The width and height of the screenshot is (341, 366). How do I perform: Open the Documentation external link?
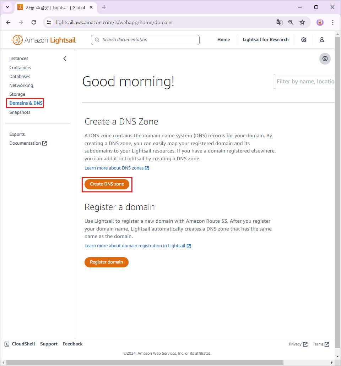[28, 143]
